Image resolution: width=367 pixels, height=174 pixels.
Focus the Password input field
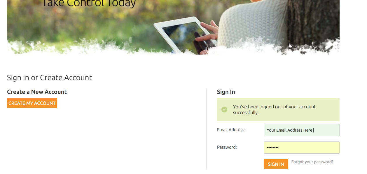coord(302,148)
